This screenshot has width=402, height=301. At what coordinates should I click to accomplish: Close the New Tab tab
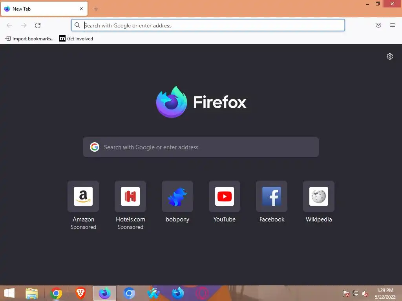pos(81,9)
